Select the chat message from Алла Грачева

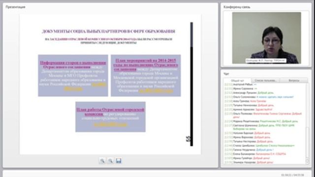click(245, 101)
